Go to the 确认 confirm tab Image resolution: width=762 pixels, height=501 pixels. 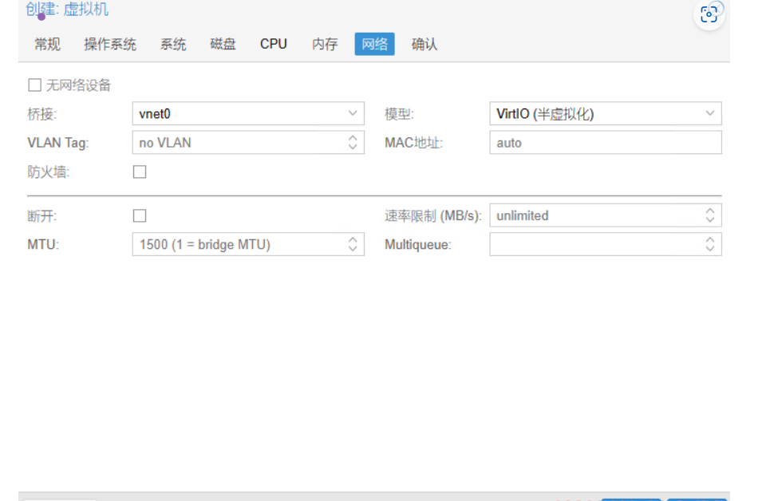tap(424, 44)
